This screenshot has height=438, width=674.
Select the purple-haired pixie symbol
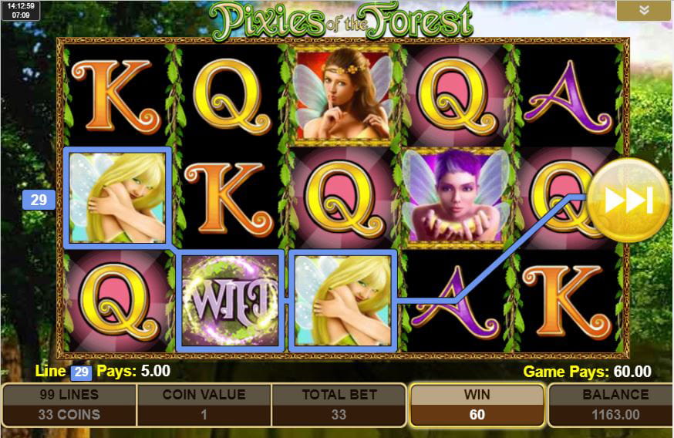[456, 197]
